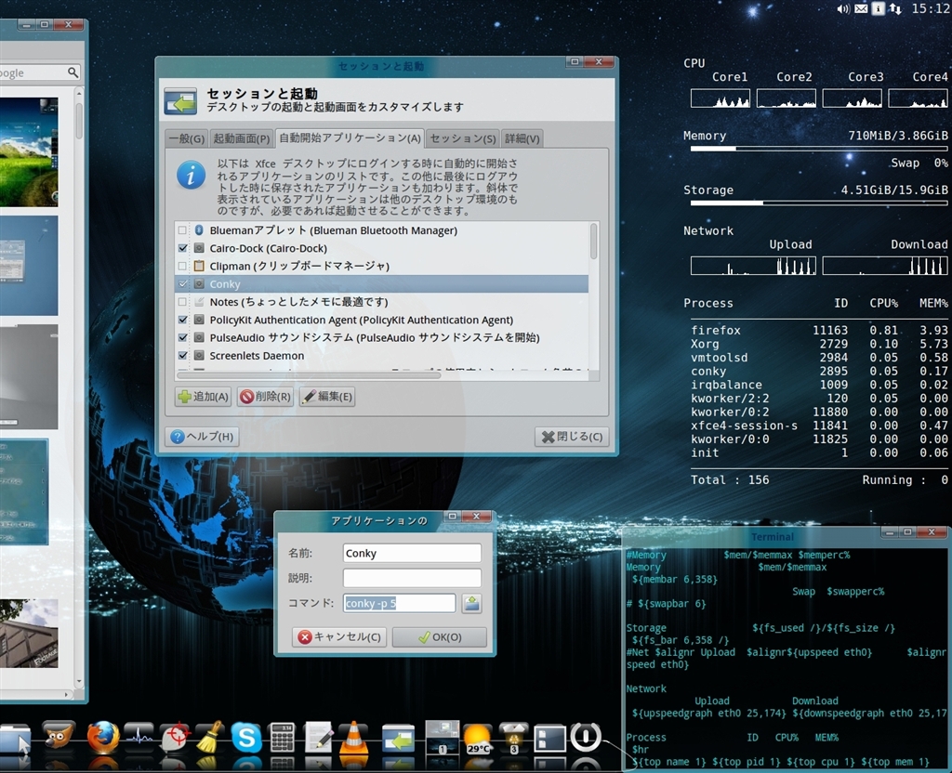Click the 追加(A) add button
This screenshot has height=773, width=952.
coord(203,397)
